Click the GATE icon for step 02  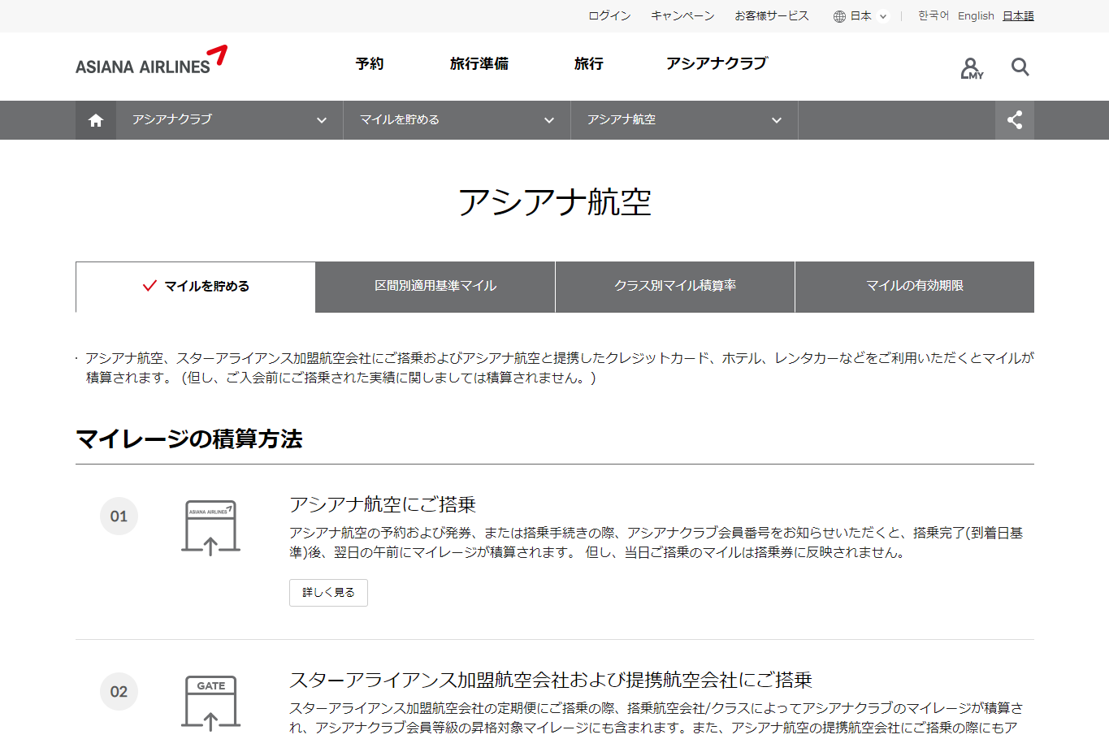tap(210, 703)
